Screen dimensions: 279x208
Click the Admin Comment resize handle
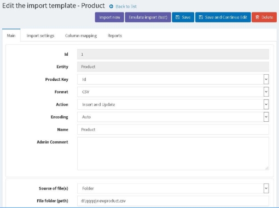(x=266, y=168)
